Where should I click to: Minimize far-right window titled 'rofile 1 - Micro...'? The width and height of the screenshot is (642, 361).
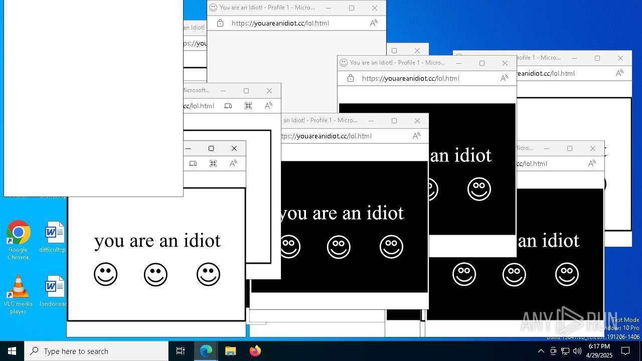click(574, 58)
